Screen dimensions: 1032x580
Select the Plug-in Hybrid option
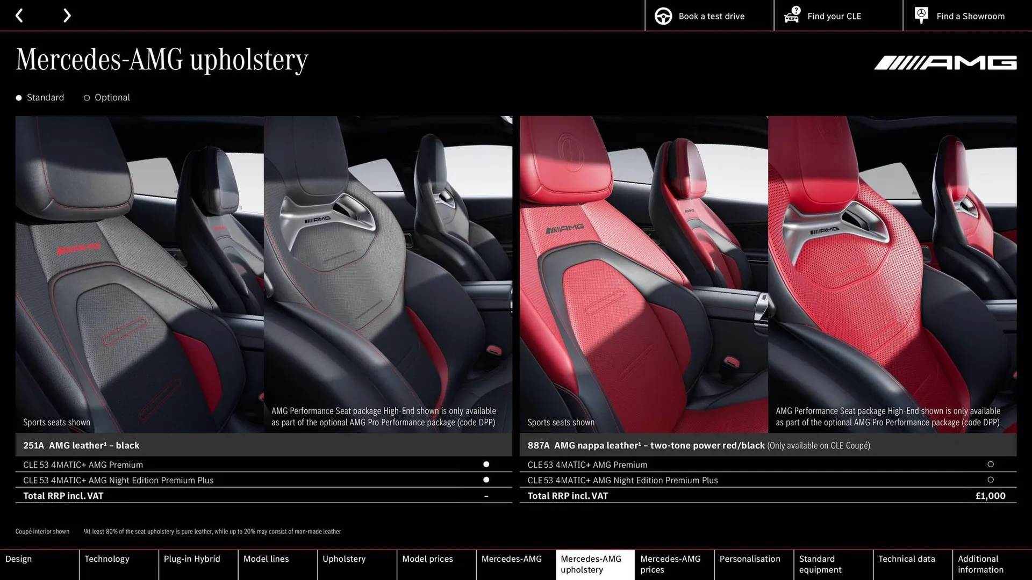[x=191, y=559]
